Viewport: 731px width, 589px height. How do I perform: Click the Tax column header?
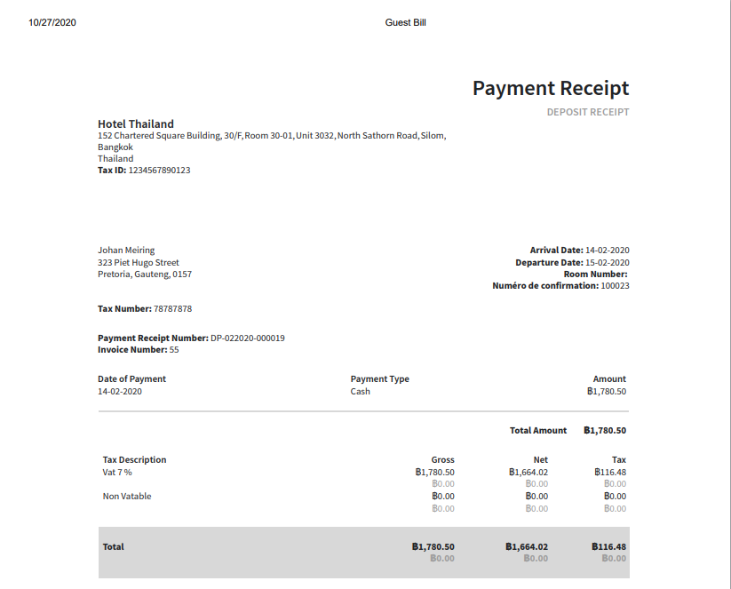(x=619, y=460)
